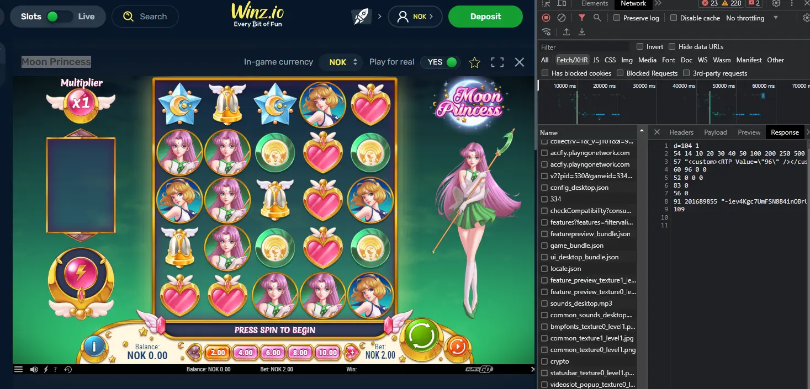Tick the checkbox beside config_desktop.json
810x389 pixels.
pos(545,188)
